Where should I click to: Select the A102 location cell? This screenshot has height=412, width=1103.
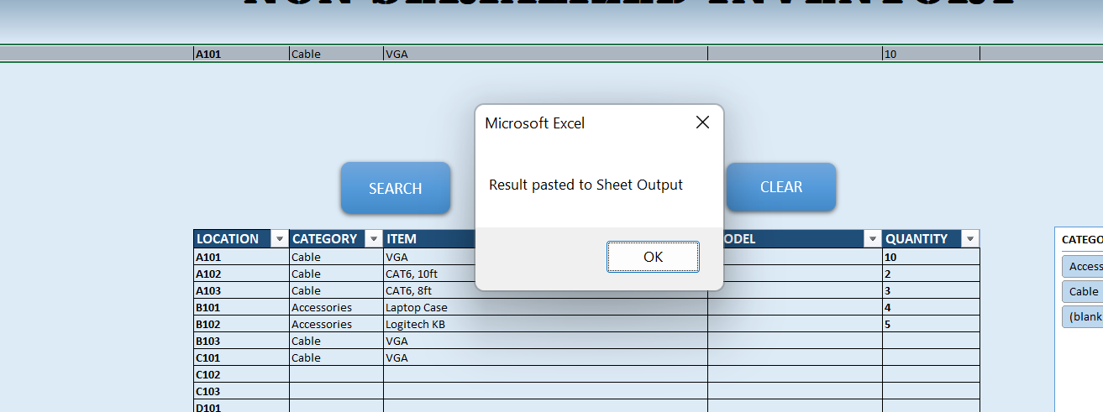240,274
